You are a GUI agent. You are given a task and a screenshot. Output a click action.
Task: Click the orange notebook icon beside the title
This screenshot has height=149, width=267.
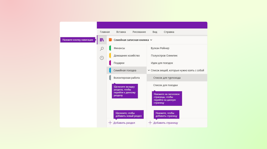tap(110, 40)
